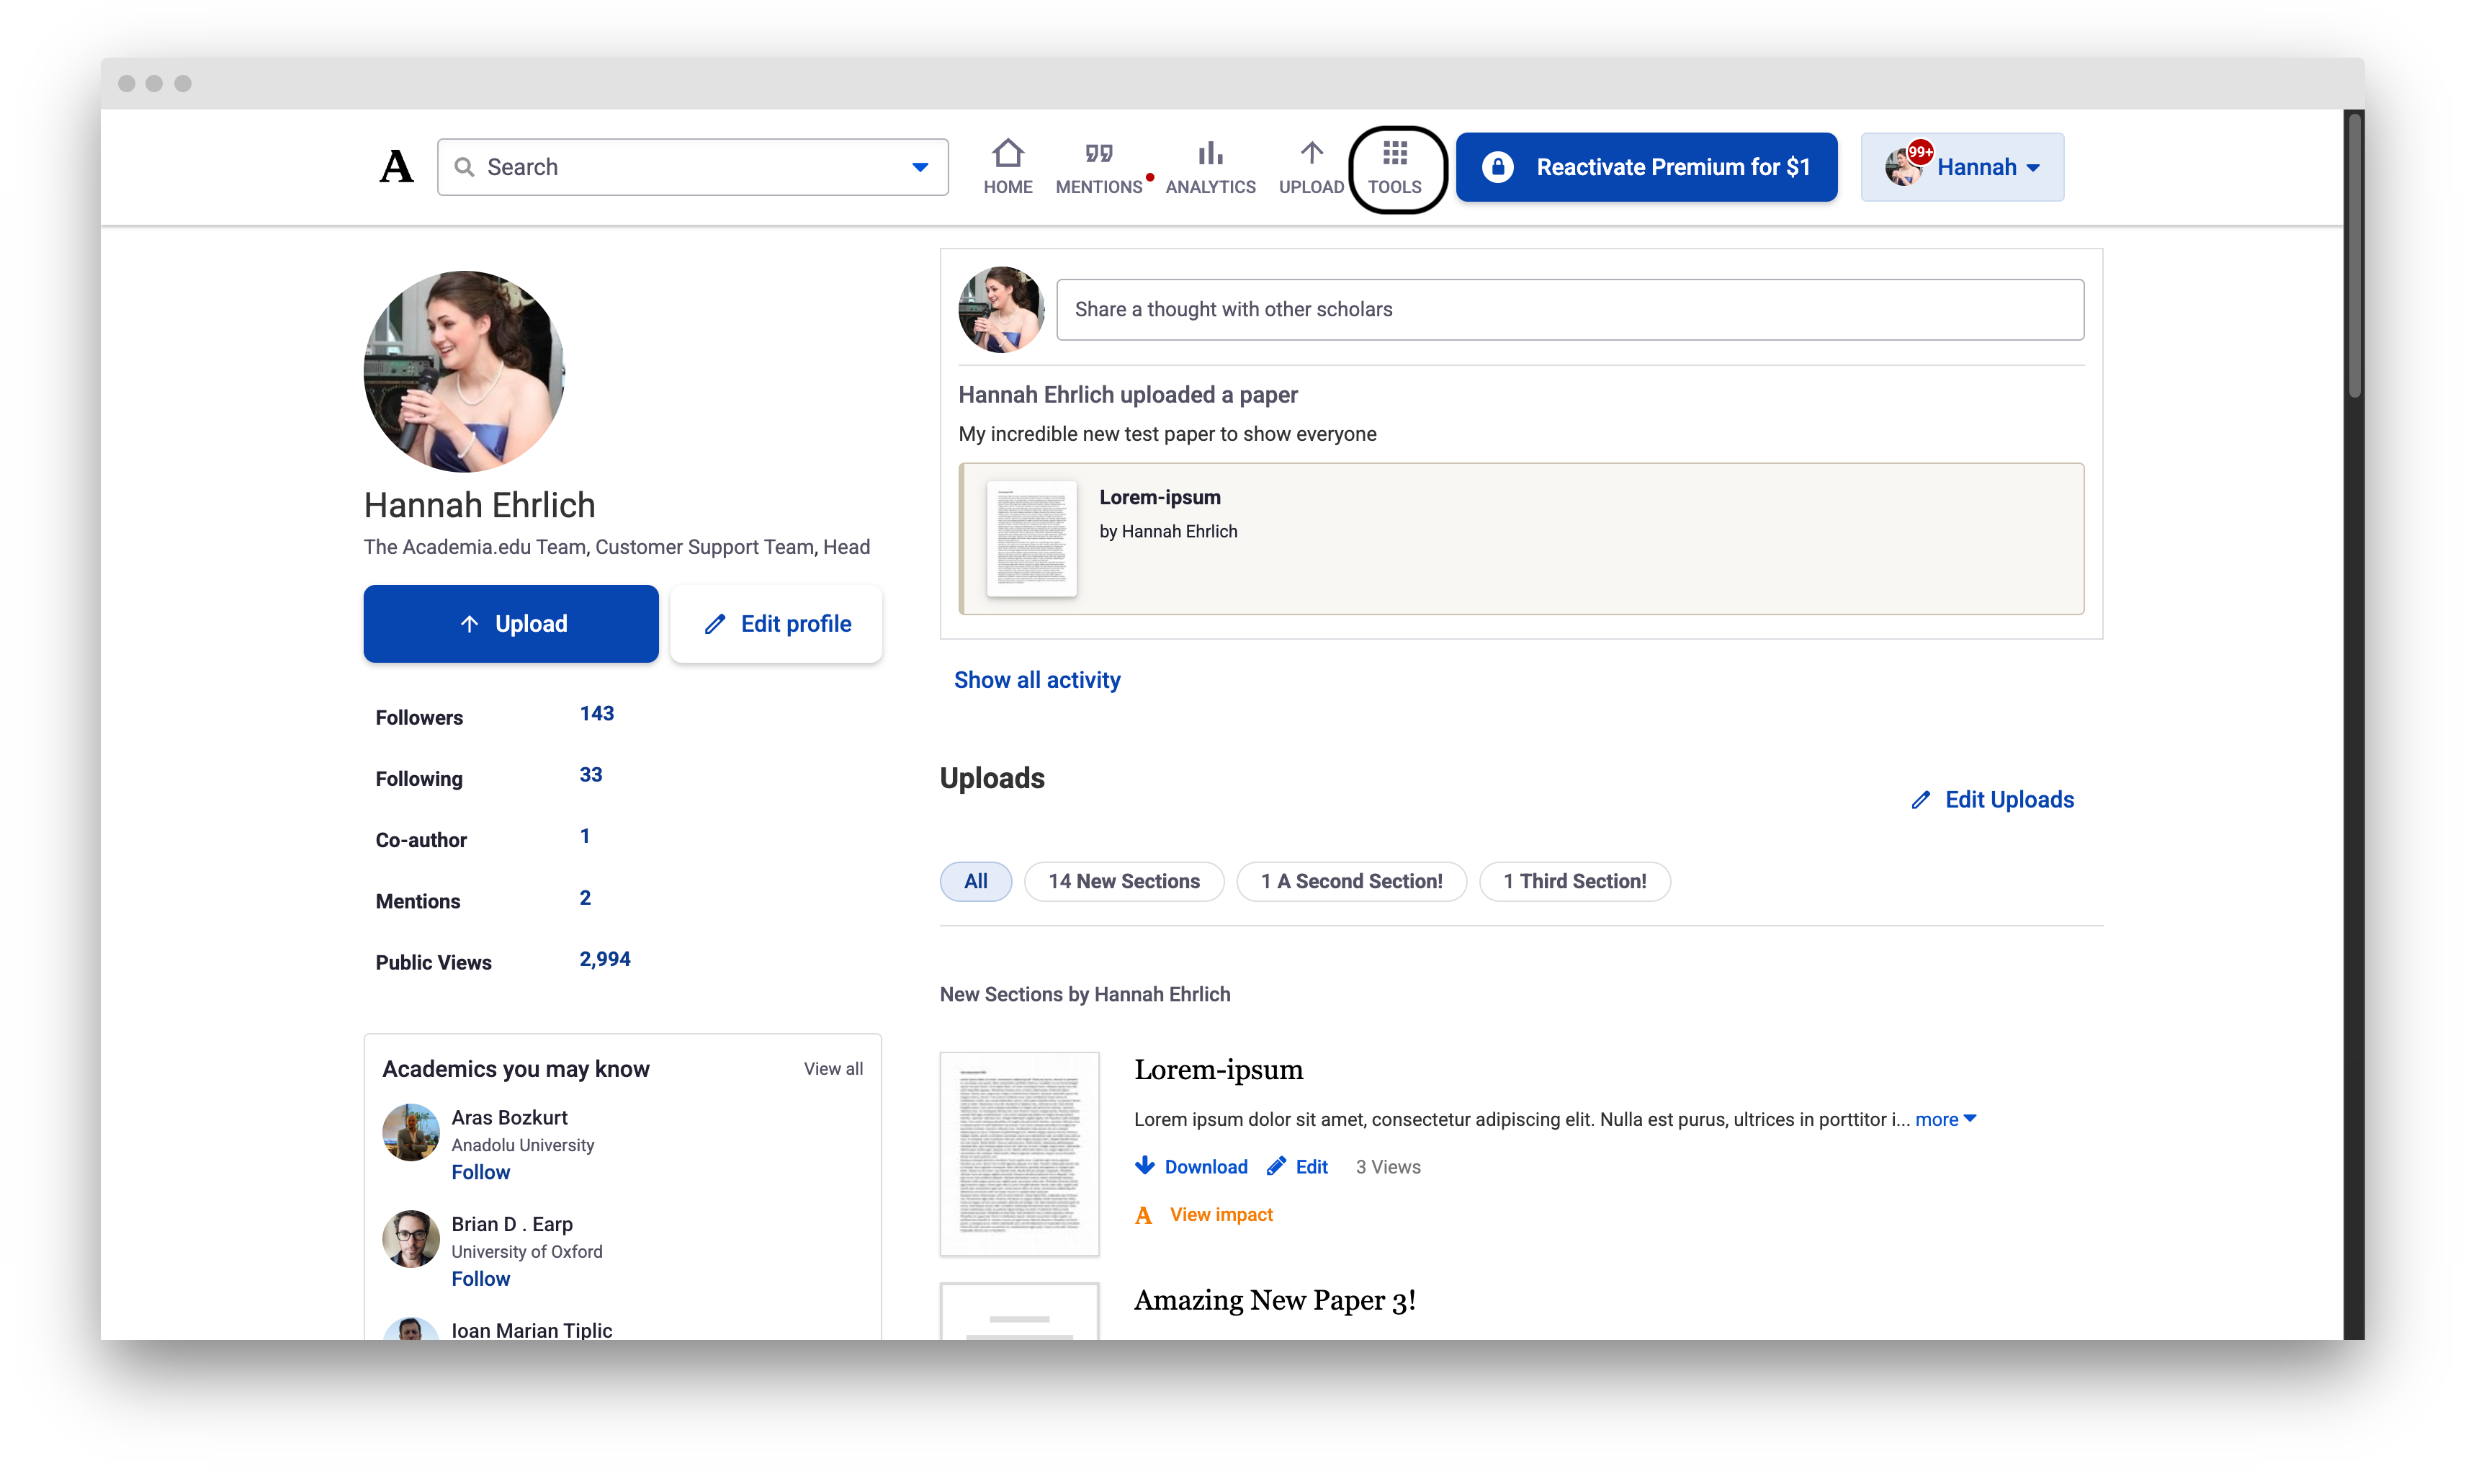Click the Search input field
This screenshot has height=1484, width=2466.
point(691,167)
